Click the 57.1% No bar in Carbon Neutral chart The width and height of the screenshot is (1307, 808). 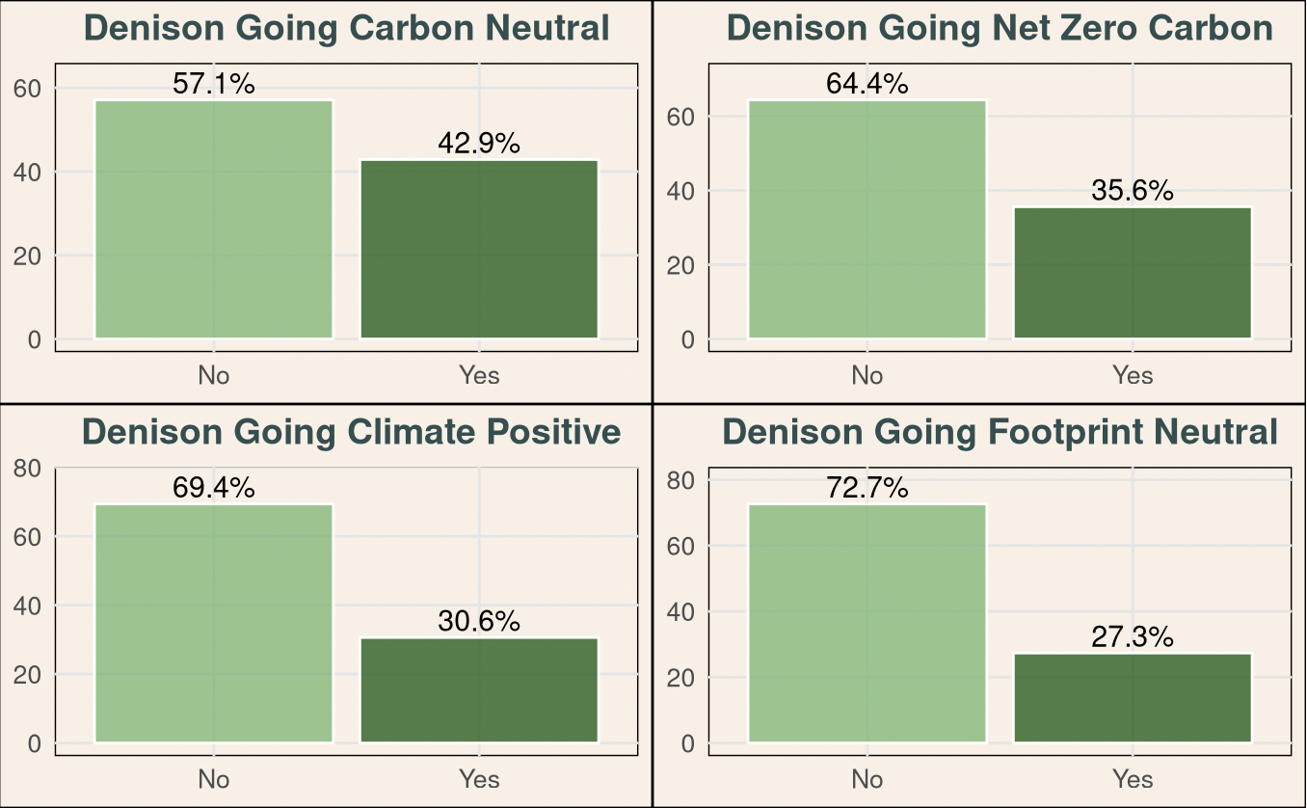[x=213, y=220]
